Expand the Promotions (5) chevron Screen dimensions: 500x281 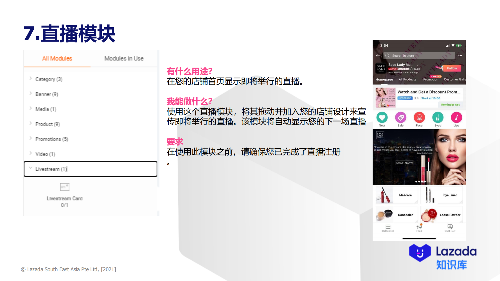point(31,138)
